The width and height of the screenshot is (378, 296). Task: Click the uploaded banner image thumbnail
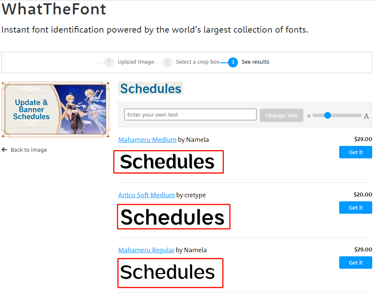pos(55,110)
